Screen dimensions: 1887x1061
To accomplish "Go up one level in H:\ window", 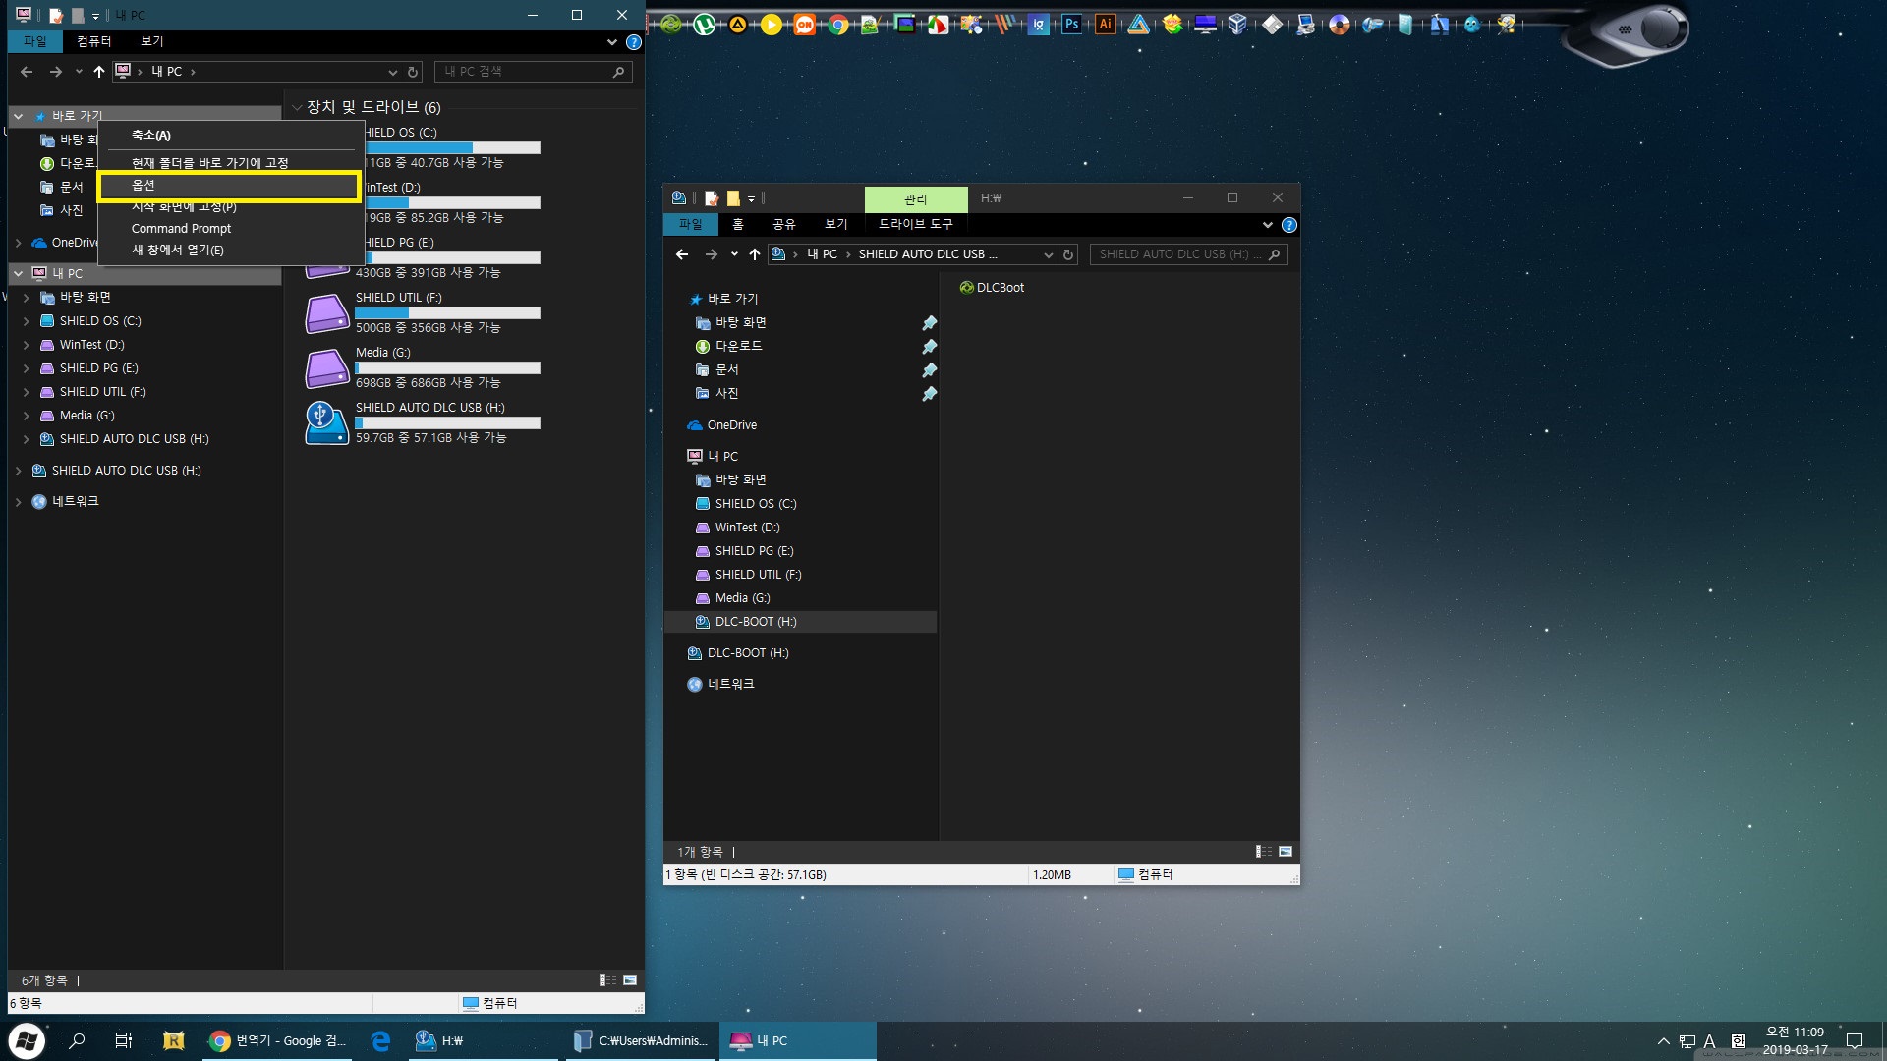I will (754, 254).
